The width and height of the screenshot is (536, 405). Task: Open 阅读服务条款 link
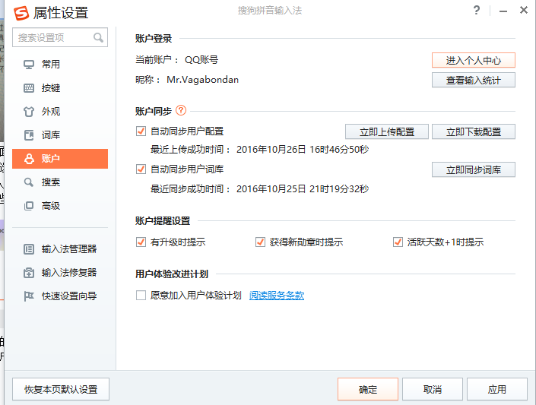pyautogui.click(x=277, y=296)
